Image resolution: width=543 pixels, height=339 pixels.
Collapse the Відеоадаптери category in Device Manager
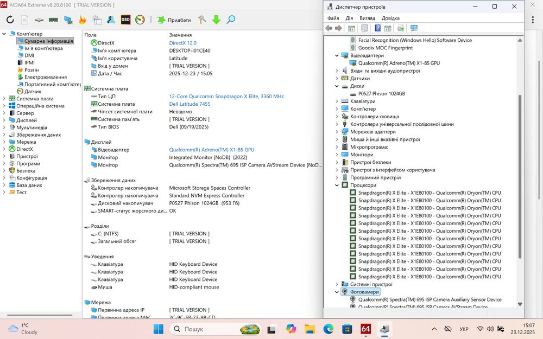337,55
